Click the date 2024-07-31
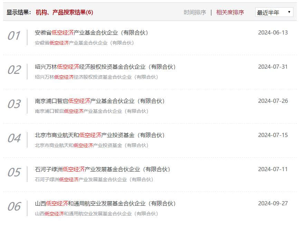Image resolution: width=302 pixels, height=225 pixels. (x=273, y=67)
